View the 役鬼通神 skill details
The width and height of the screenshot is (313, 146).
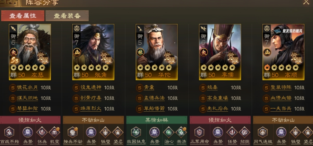[x=91, y=87]
